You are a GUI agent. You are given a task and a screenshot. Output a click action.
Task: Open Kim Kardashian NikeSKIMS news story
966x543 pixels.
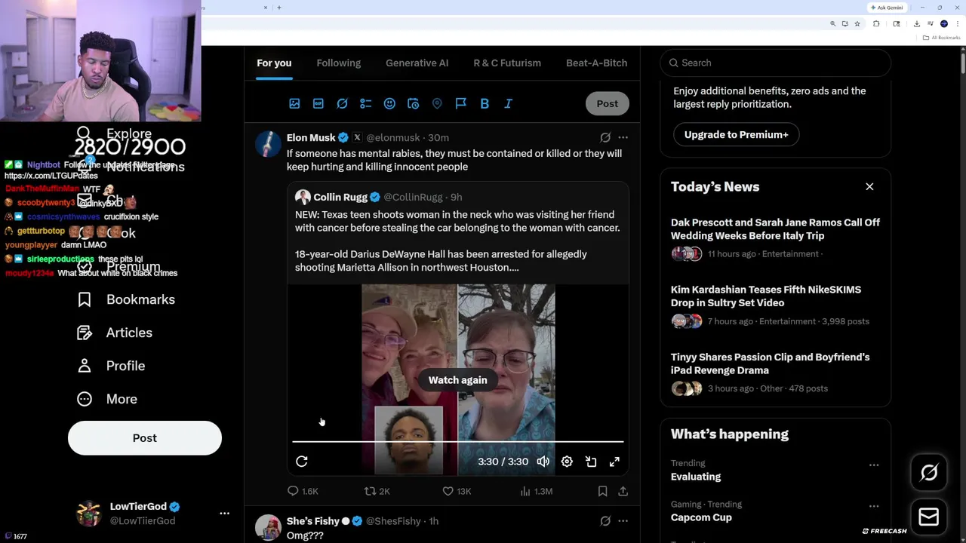click(775, 305)
